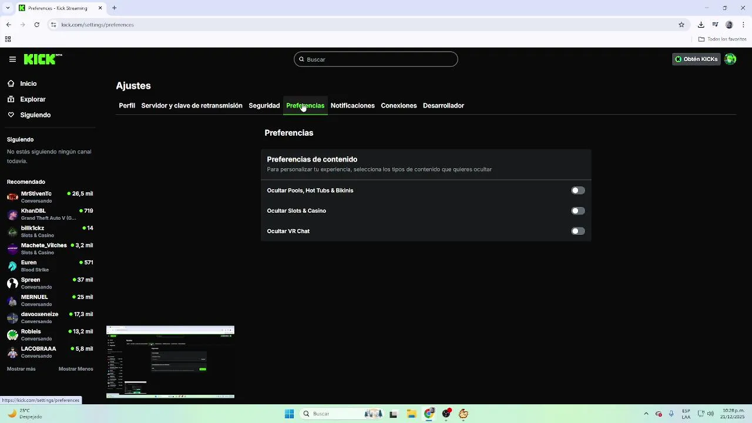Select the Preferencias tab
The image size is (752, 423).
(x=305, y=106)
